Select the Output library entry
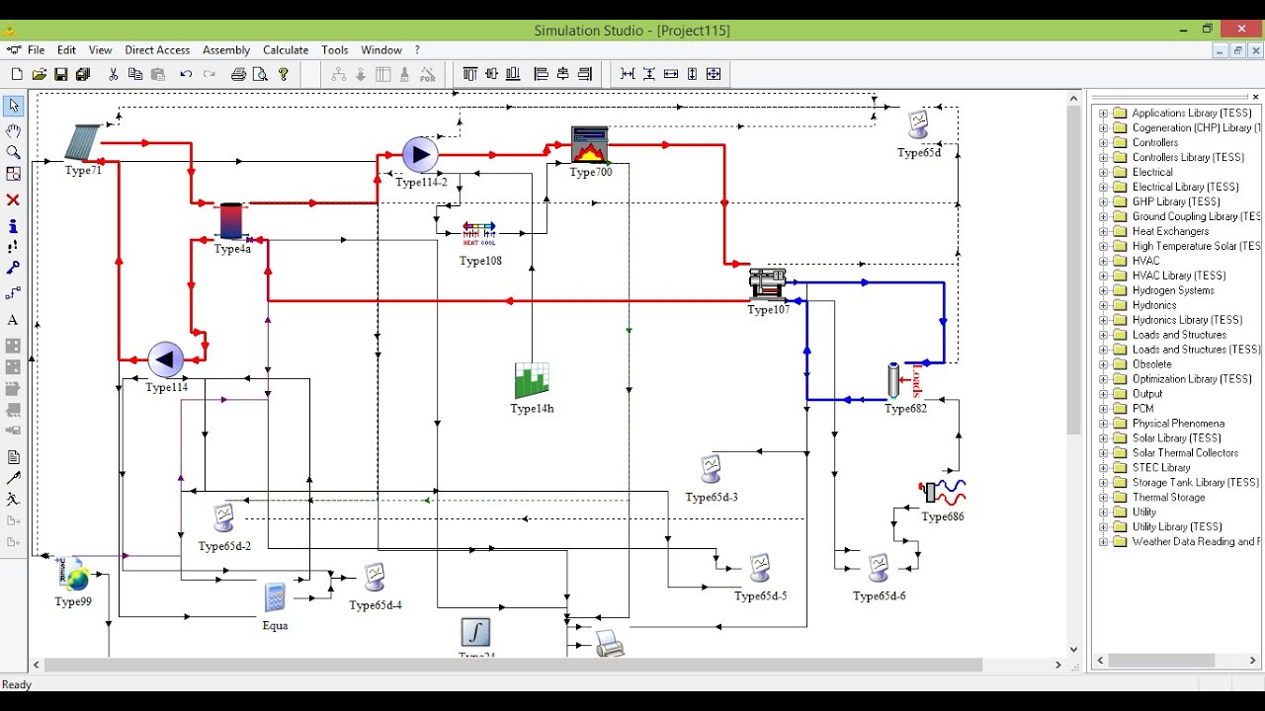 1147,394
